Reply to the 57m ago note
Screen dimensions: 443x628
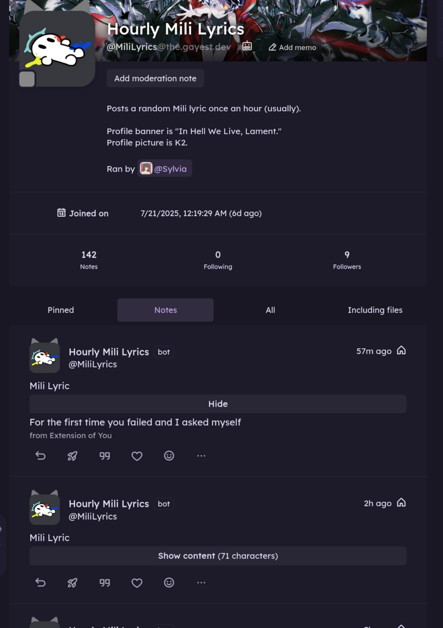[41, 456]
